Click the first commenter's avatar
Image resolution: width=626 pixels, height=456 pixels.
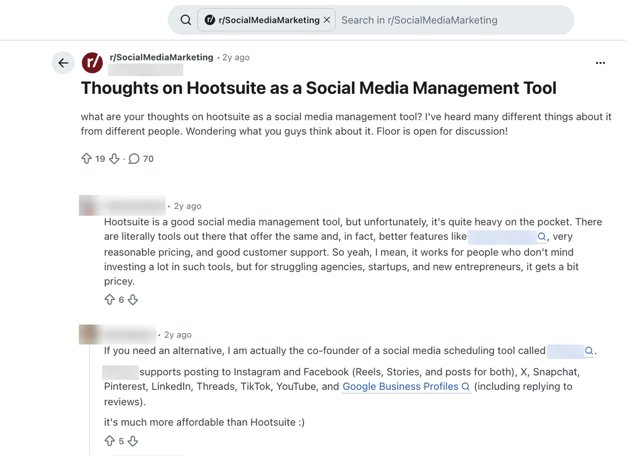[88, 205]
